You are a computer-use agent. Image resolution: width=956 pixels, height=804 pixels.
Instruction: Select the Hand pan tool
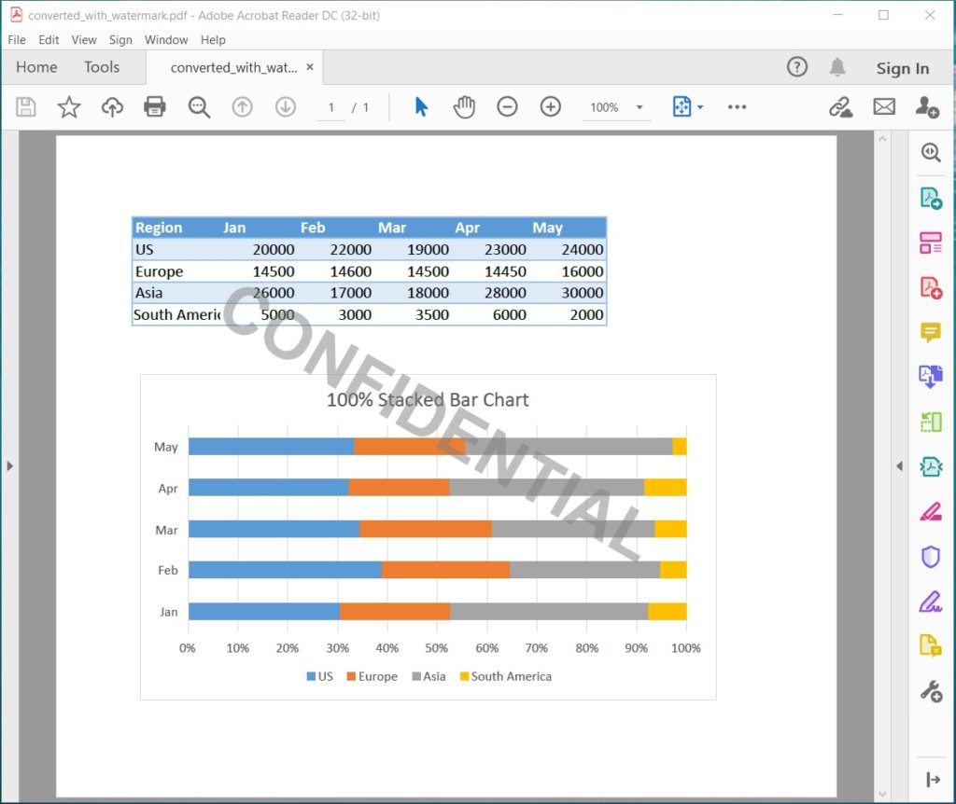(464, 107)
